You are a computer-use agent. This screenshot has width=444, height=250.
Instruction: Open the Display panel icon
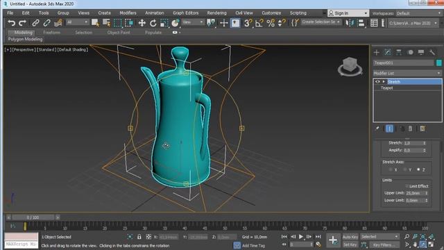point(421,52)
